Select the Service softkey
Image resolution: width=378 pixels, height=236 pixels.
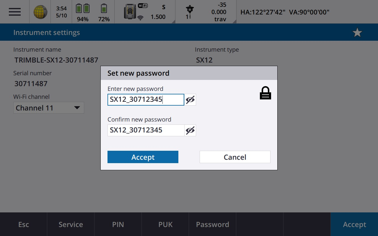pos(71,224)
